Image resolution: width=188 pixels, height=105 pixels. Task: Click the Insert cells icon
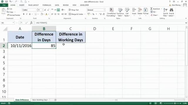pos(134,10)
